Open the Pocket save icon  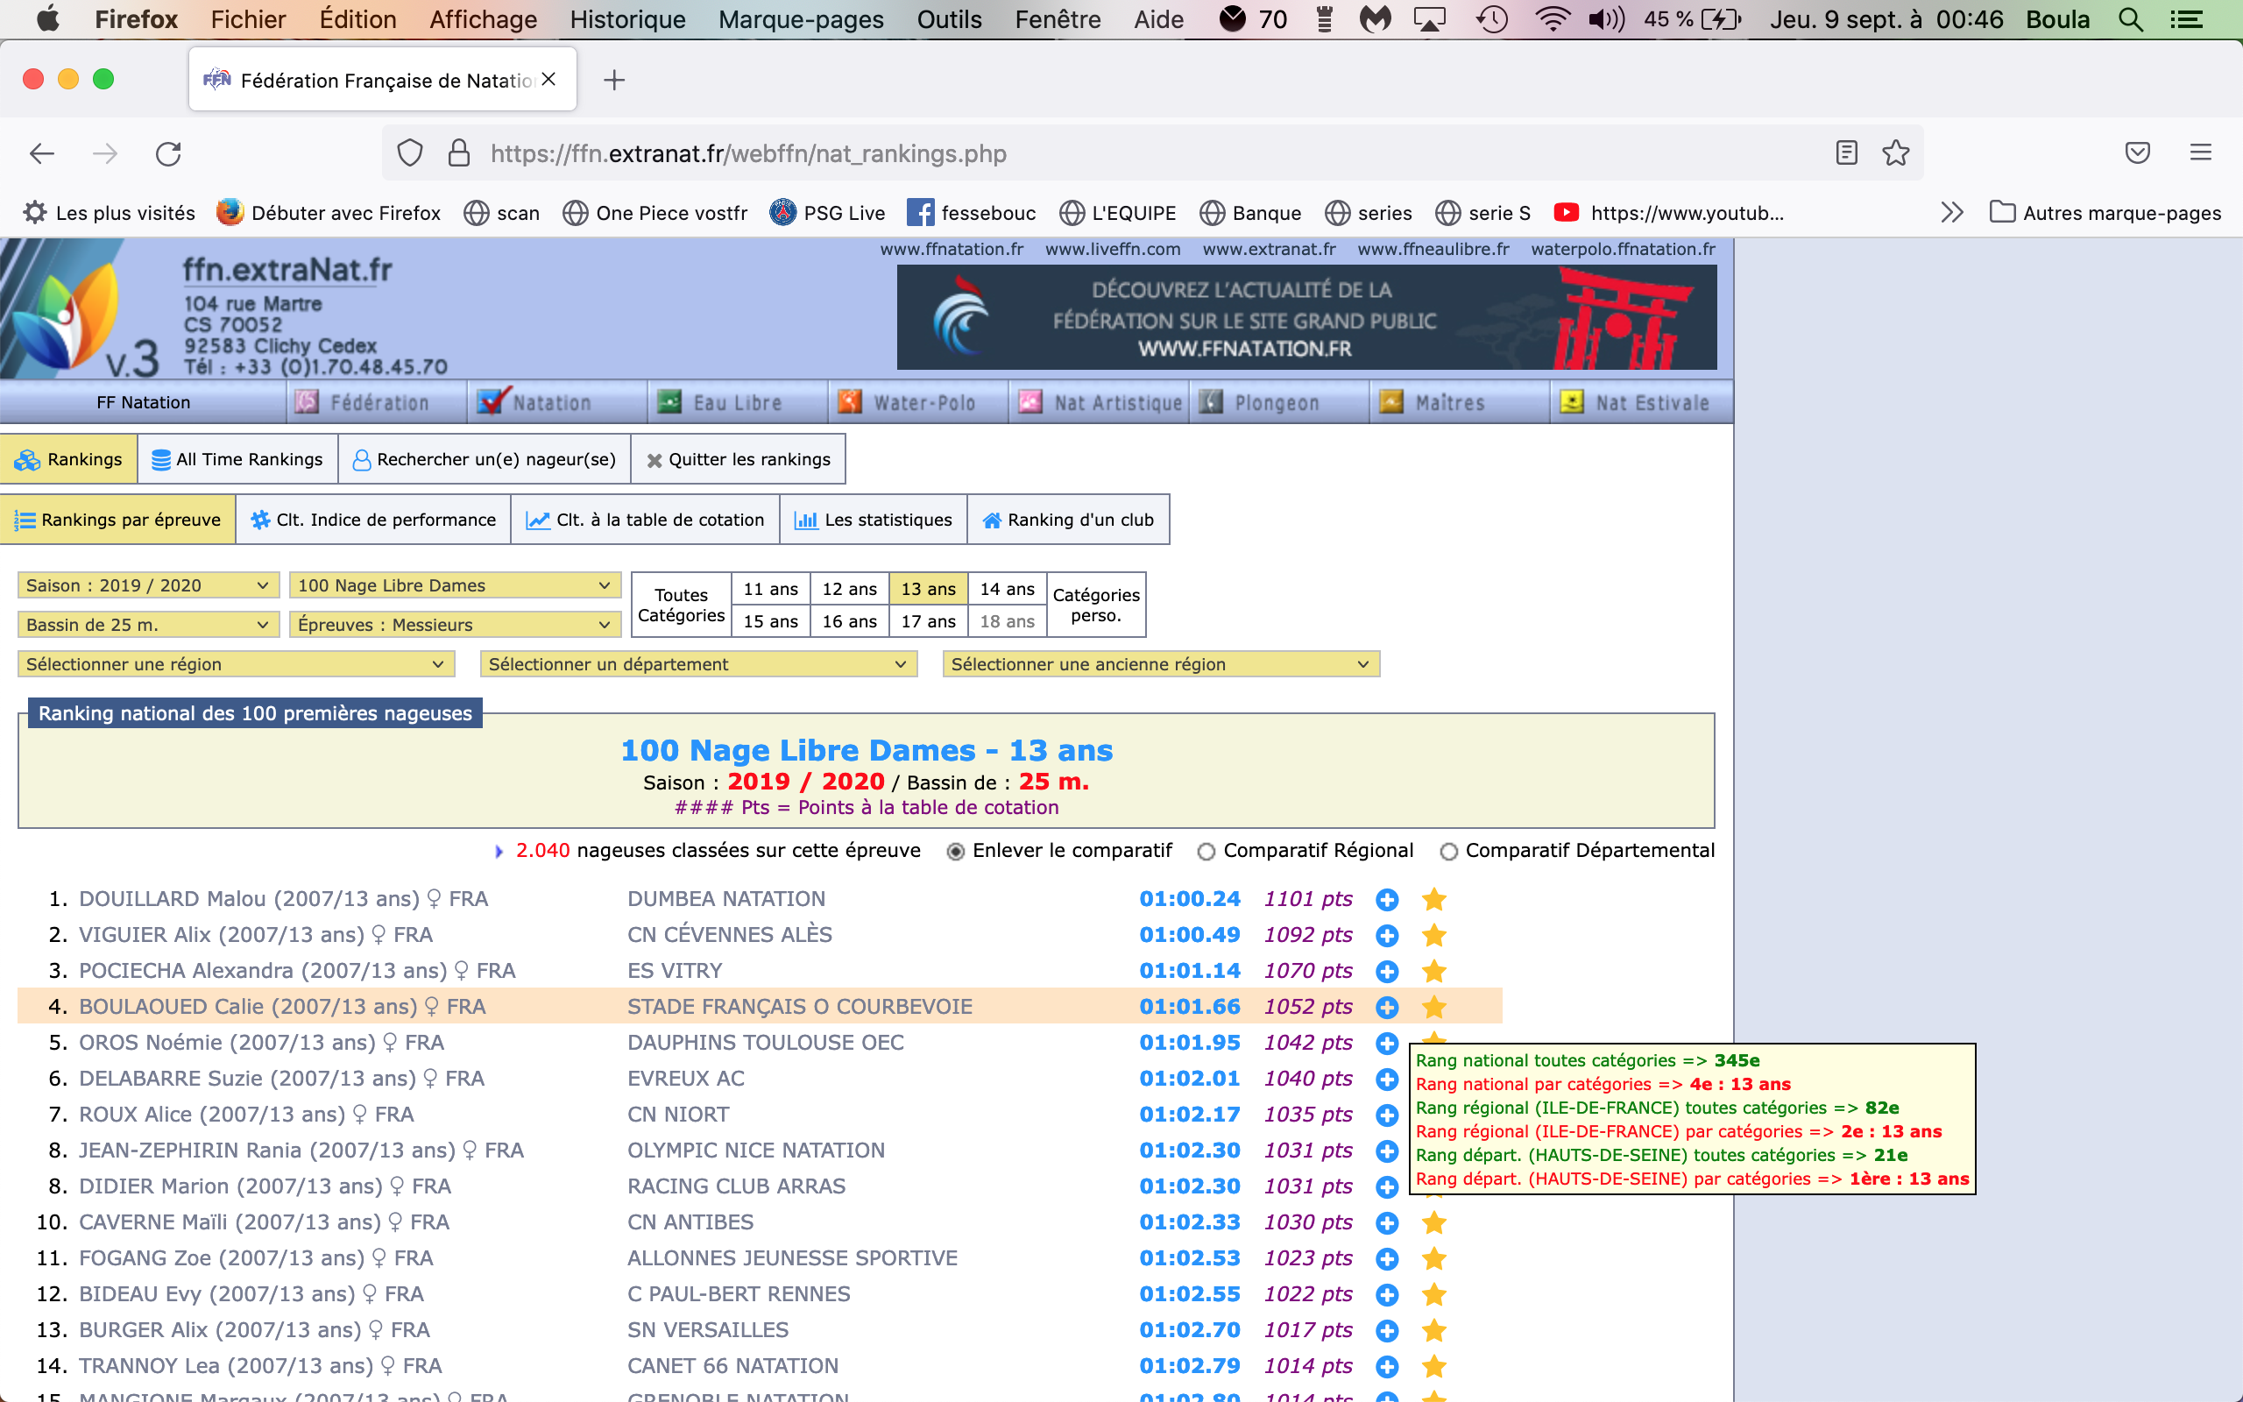pyautogui.click(x=2137, y=153)
